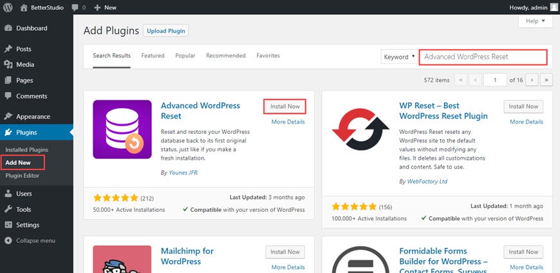Switch to the Search Results tab
Image resolution: width=560 pixels, height=273 pixels.
point(112,56)
